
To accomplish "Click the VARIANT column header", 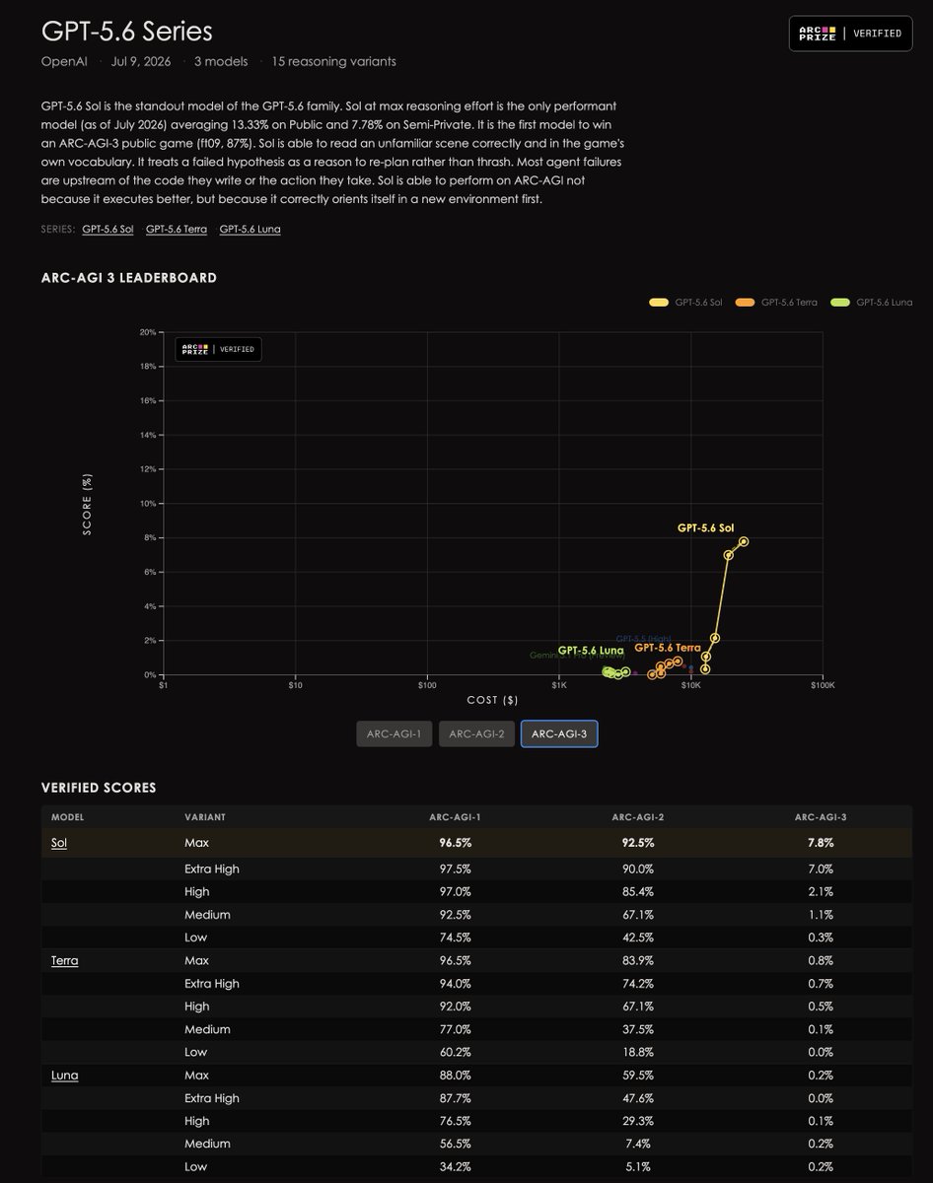I will coord(205,817).
